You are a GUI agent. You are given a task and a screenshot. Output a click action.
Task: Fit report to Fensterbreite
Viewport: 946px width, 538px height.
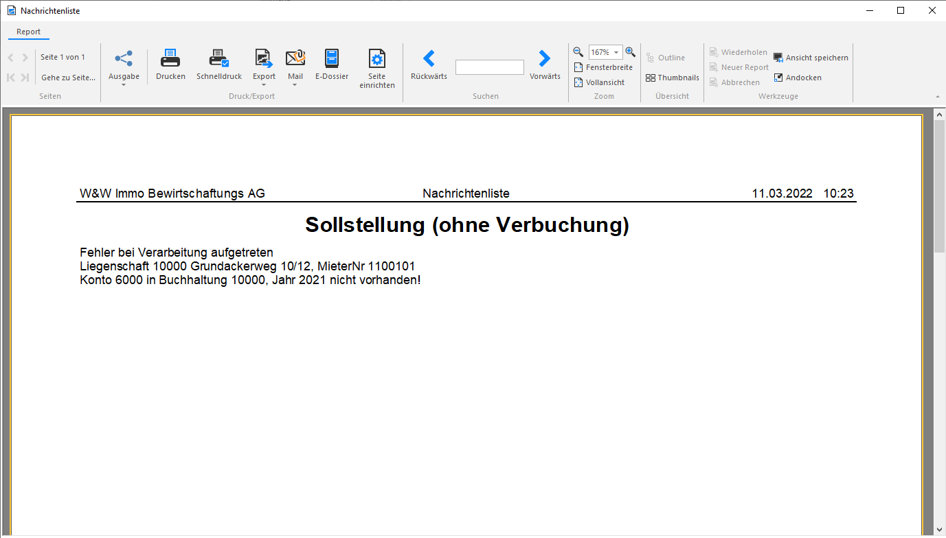pos(603,67)
